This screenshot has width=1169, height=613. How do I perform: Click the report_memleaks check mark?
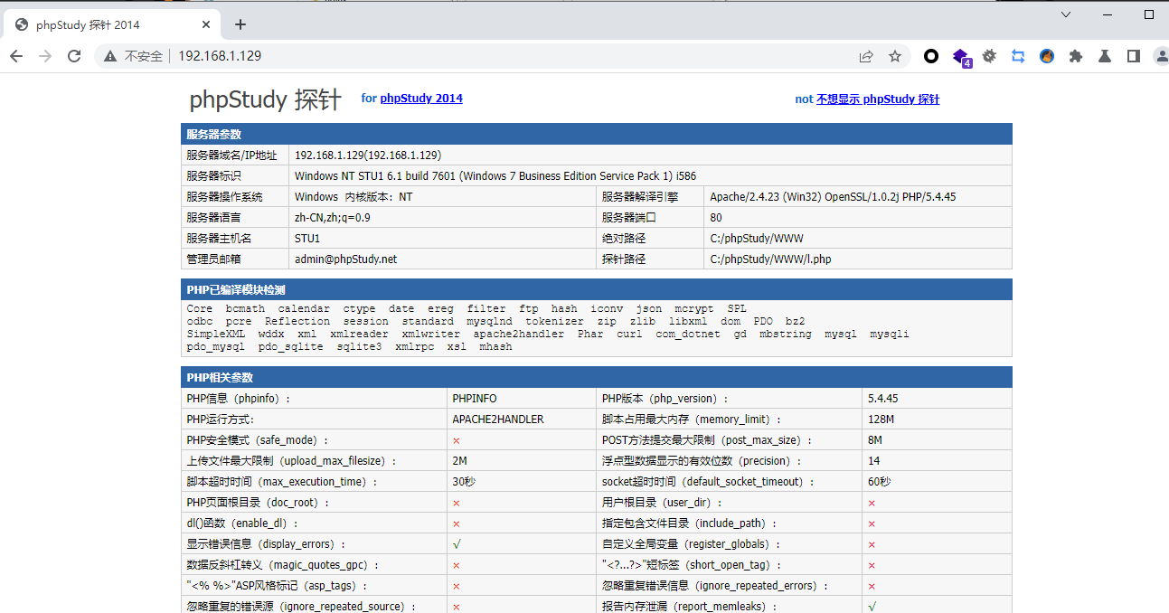click(872, 607)
